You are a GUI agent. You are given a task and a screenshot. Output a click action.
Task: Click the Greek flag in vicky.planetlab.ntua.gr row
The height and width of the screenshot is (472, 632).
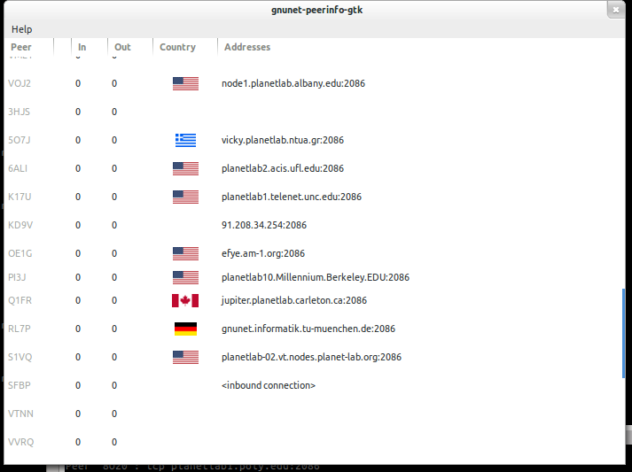(x=185, y=140)
